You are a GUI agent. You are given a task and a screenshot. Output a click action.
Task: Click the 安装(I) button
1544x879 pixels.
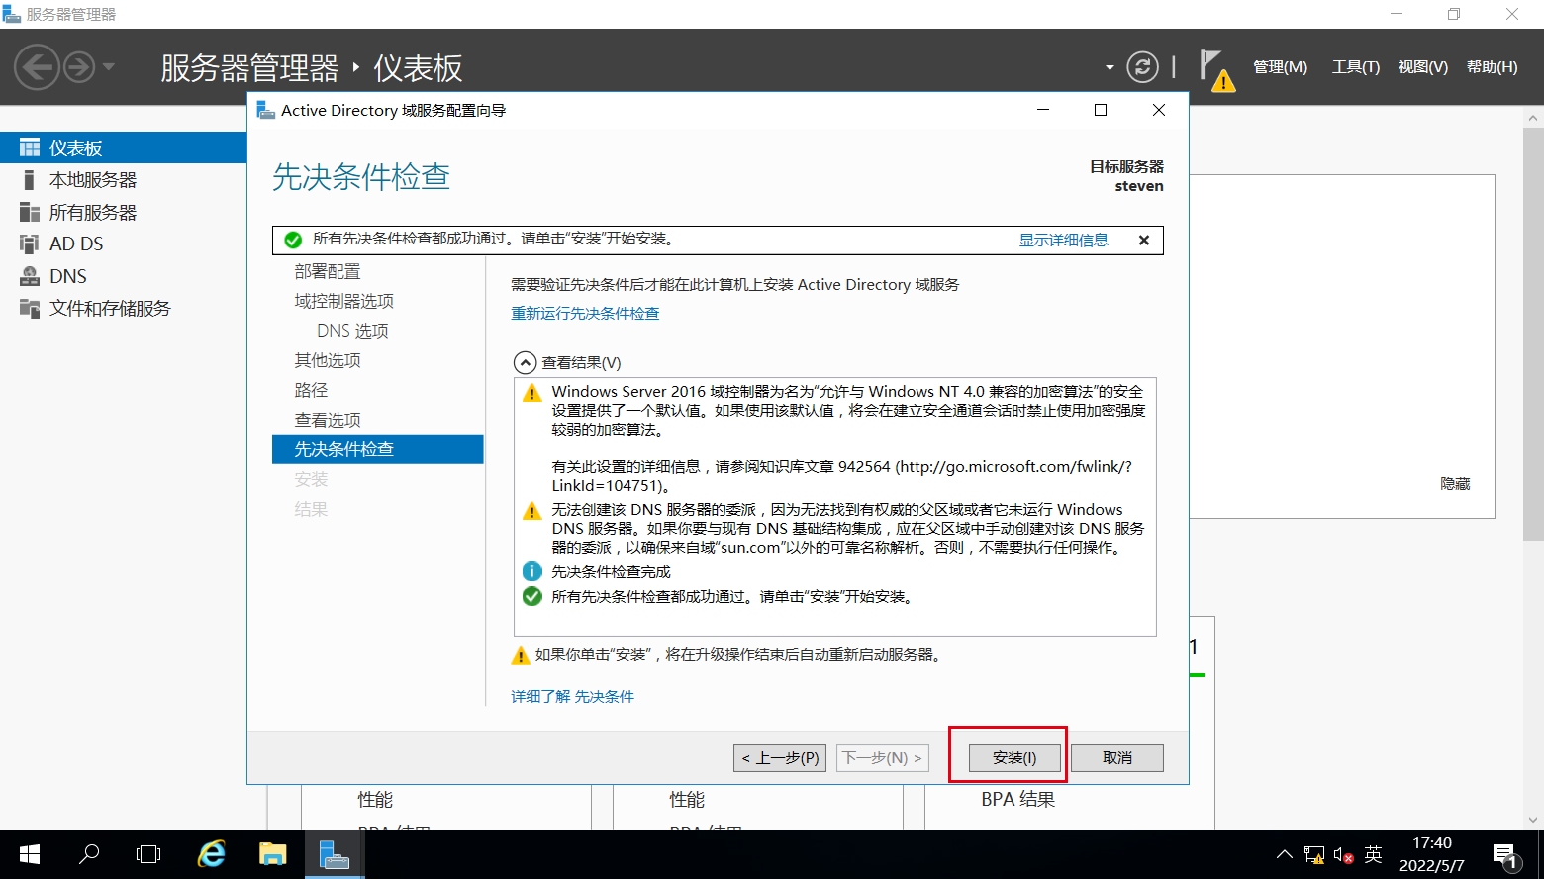(1014, 758)
